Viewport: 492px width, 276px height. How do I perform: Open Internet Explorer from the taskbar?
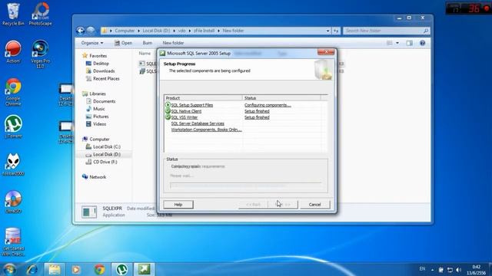[32, 269]
